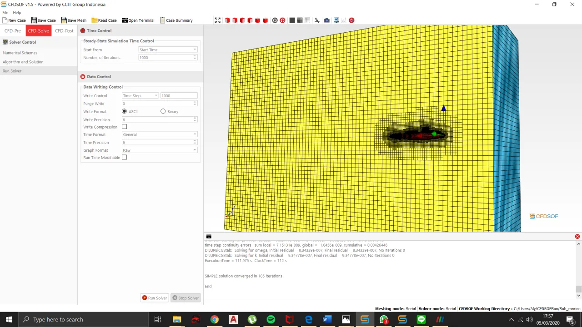Enable the Write Compression checkbox

point(124,127)
